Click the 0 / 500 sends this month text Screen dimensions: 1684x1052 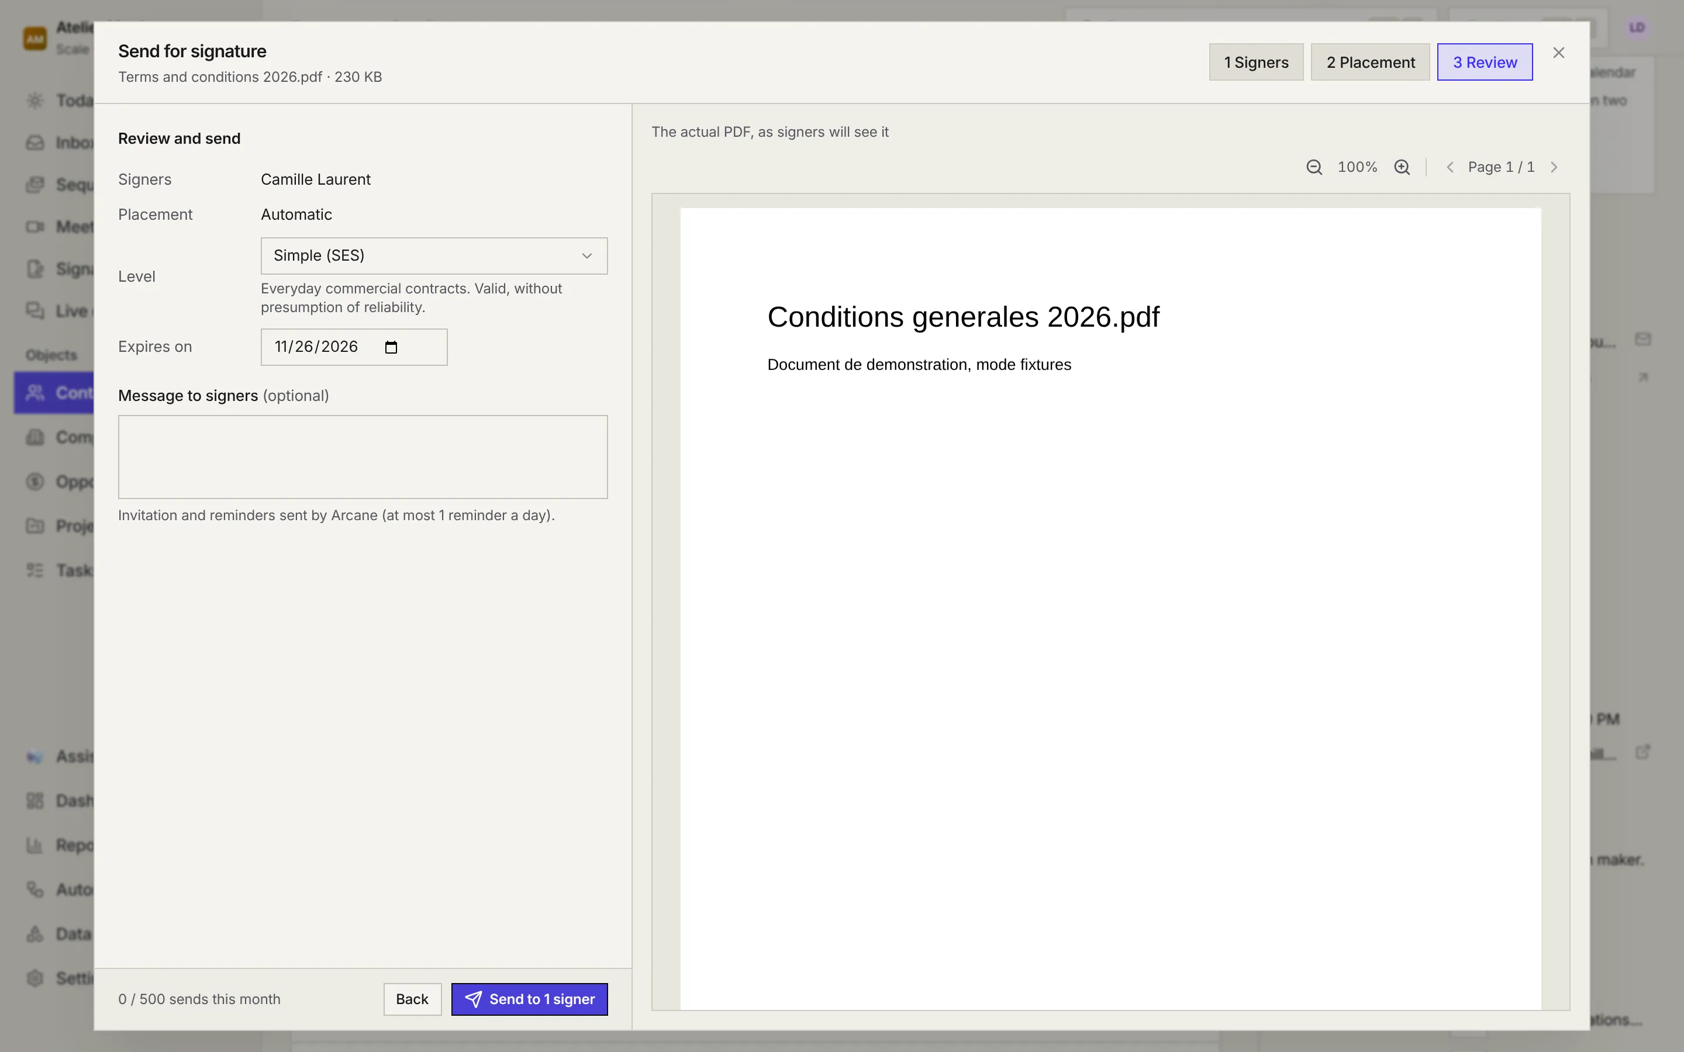pos(199,999)
